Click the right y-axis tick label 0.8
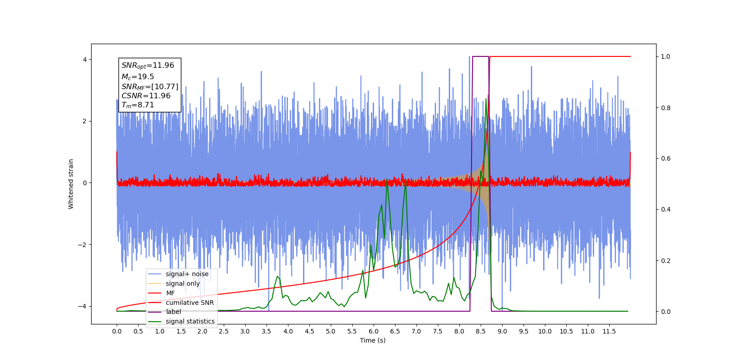Viewport: 729px width, 364px height. tap(666, 108)
